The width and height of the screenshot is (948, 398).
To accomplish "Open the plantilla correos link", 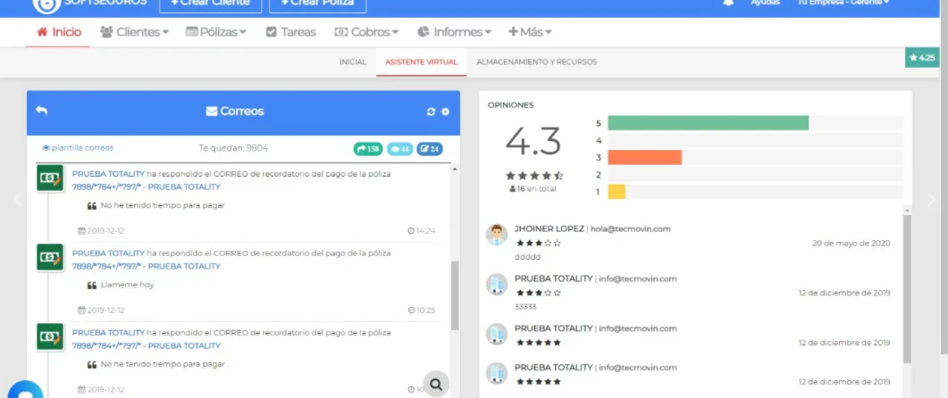I will tap(78, 148).
